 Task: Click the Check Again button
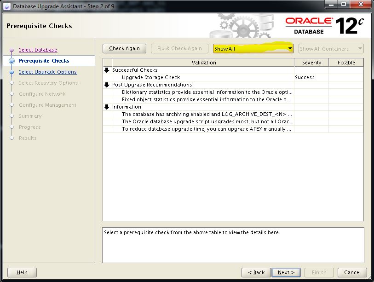(x=124, y=49)
